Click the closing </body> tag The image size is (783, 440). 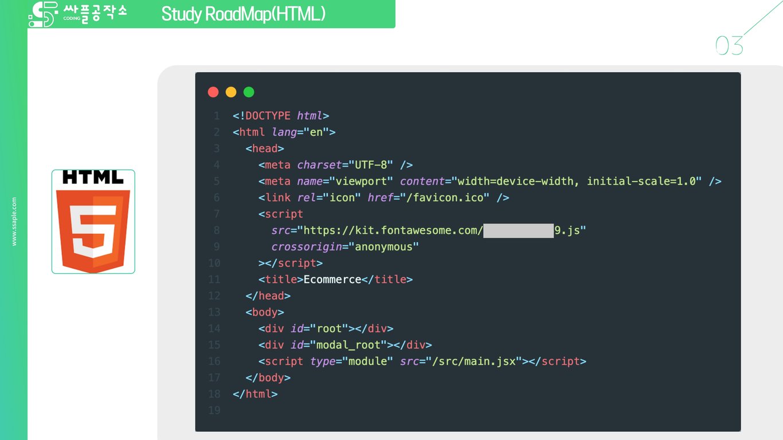click(268, 378)
